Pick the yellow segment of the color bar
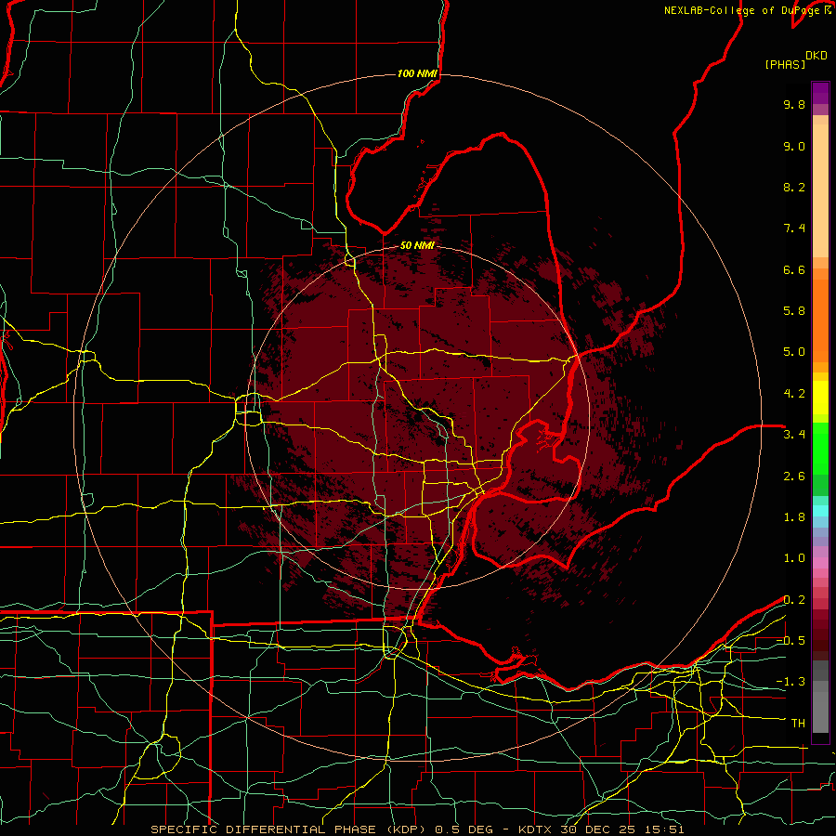Screen dimensions: 836x836 click(x=820, y=398)
